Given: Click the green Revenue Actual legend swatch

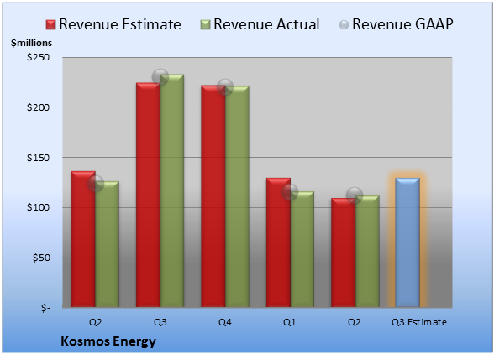Looking at the screenshot, I should (205, 25).
